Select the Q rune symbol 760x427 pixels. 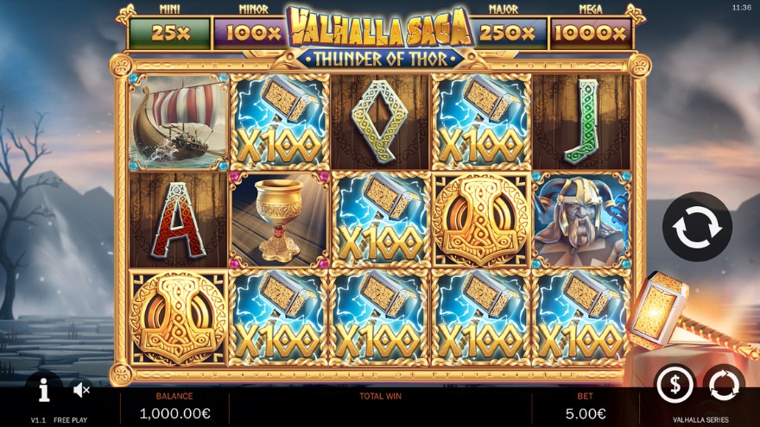coord(380,122)
